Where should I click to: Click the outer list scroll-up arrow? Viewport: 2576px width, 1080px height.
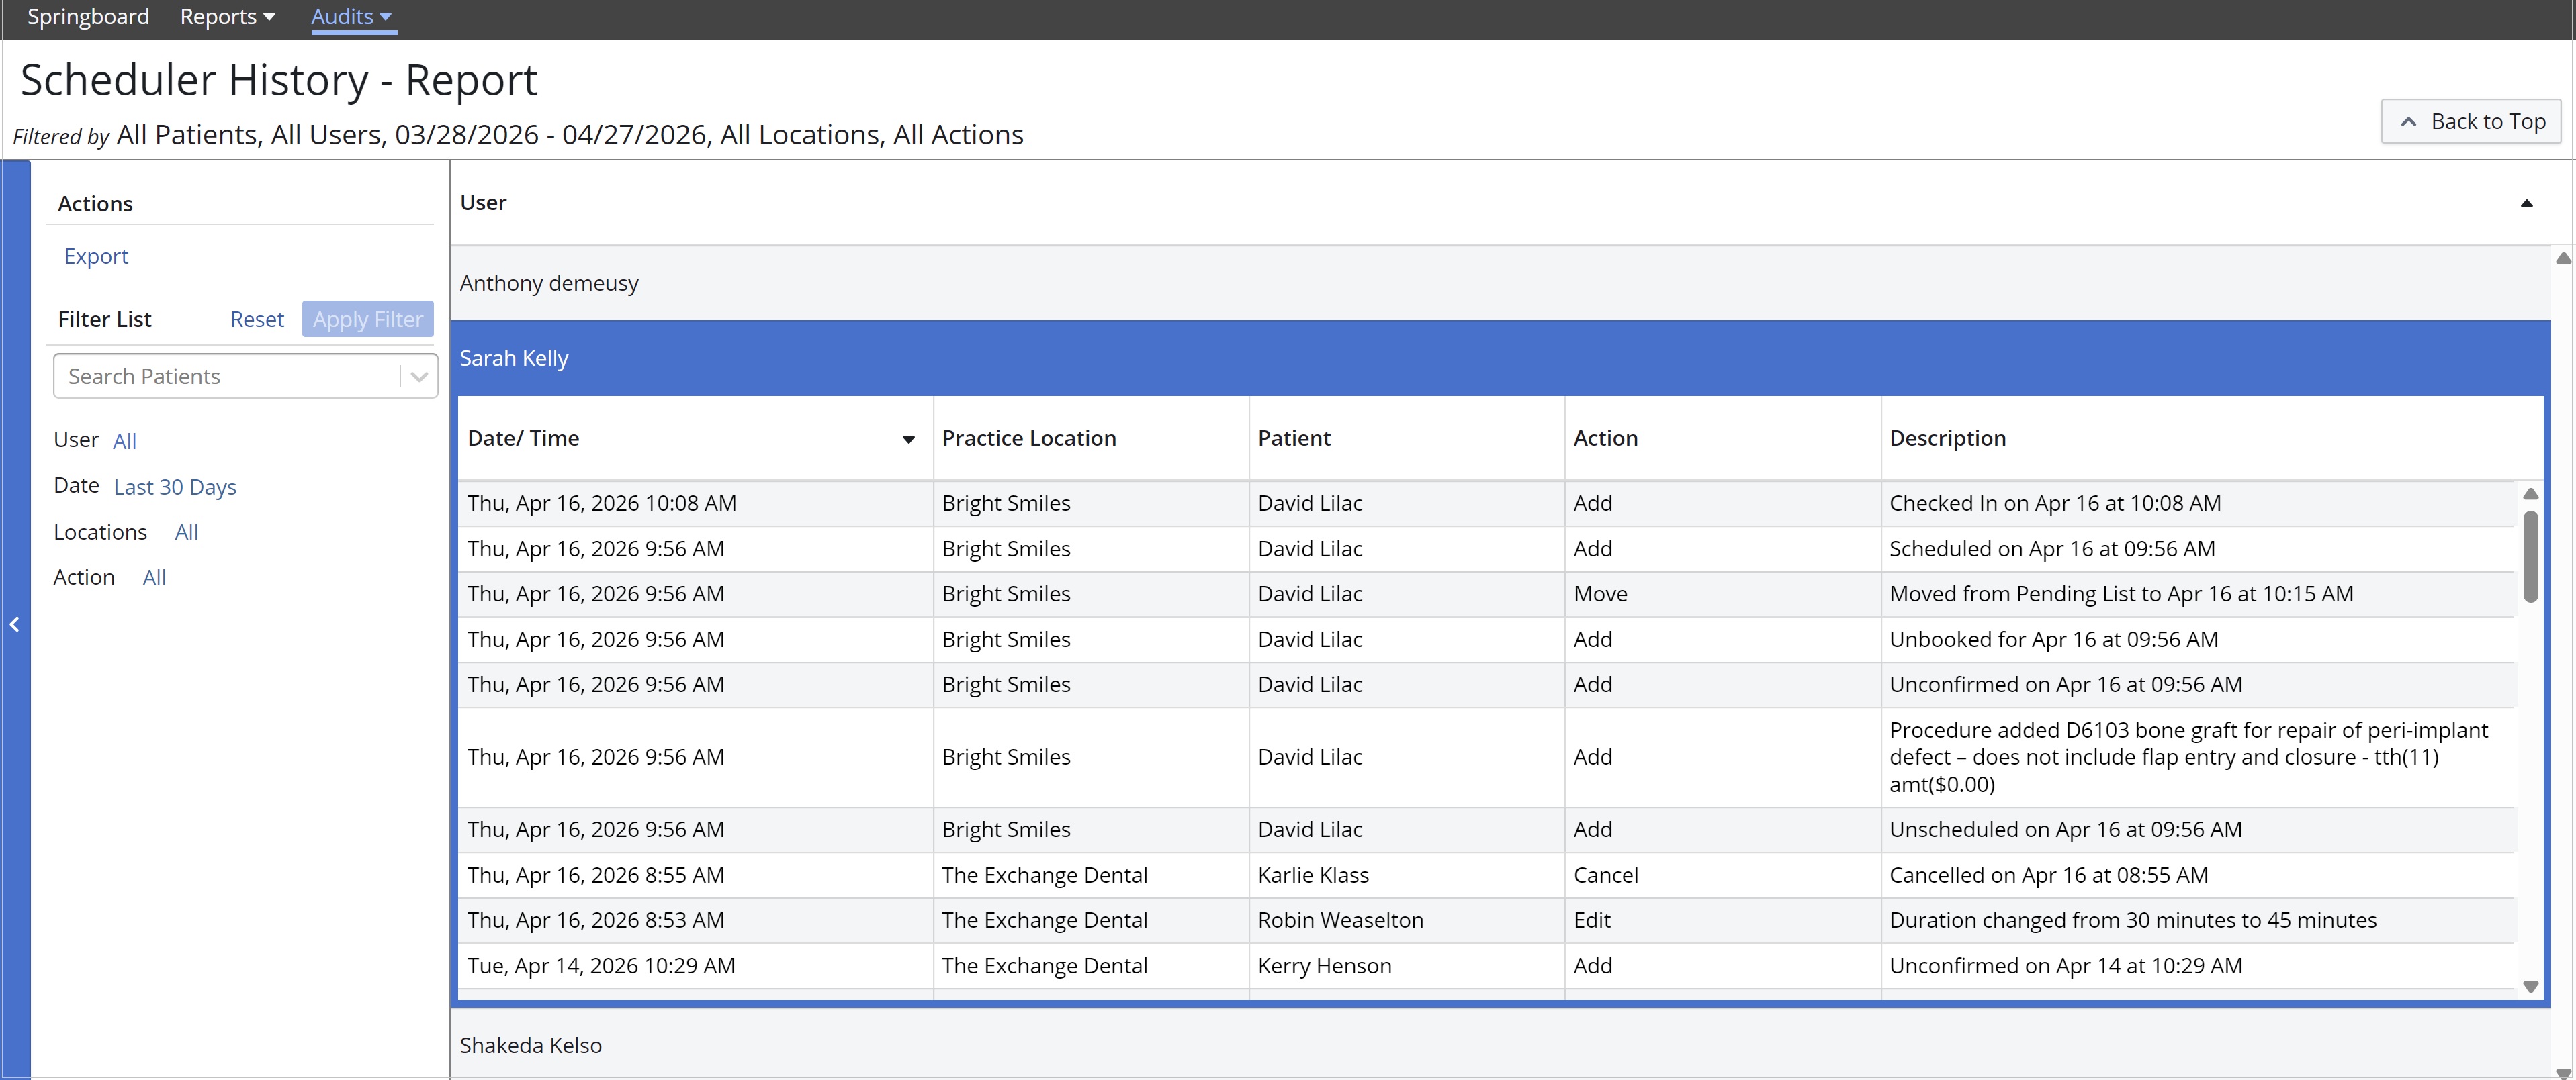tap(2563, 259)
